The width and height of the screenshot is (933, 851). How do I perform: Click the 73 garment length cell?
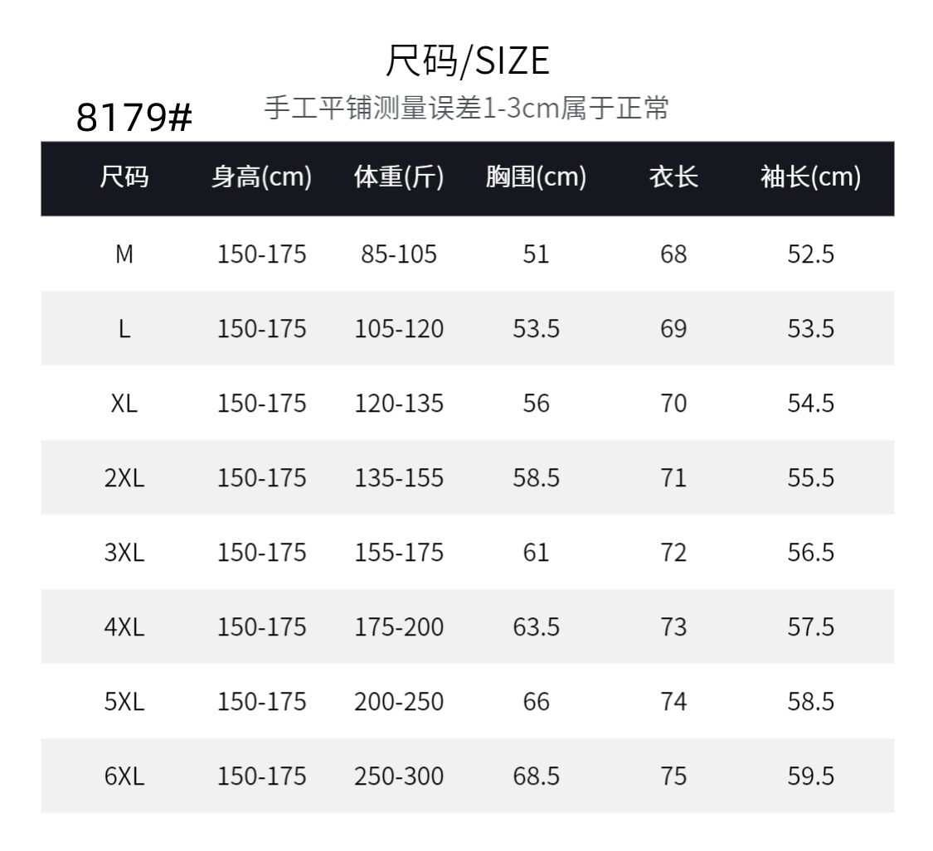pos(673,627)
